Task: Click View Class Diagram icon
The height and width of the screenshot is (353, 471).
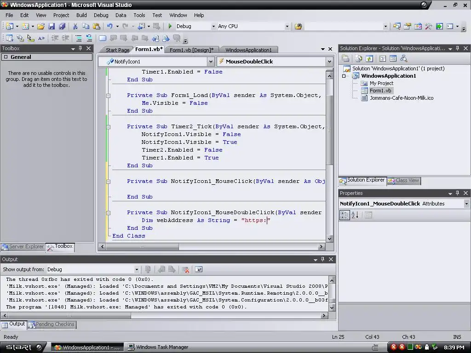Action: (404, 58)
